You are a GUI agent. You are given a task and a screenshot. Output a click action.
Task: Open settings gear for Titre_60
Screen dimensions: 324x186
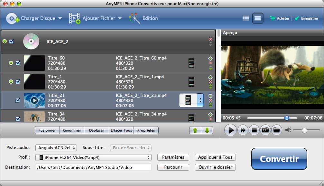210,59
